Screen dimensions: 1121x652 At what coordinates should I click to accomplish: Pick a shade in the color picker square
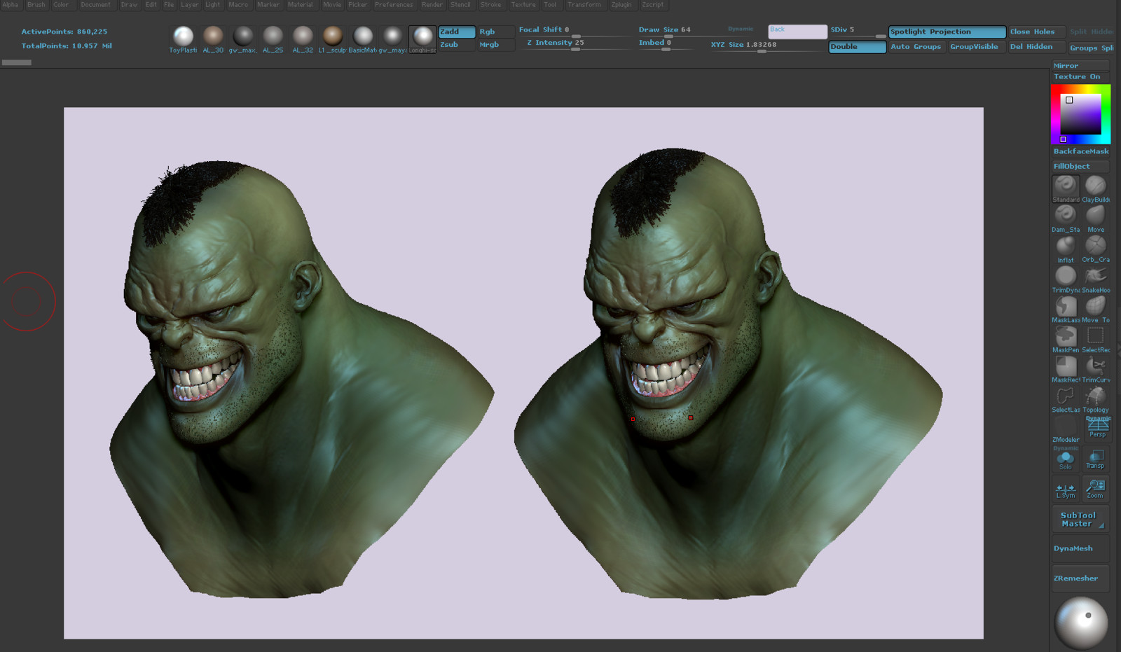pyautogui.click(x=1080, y=114)
